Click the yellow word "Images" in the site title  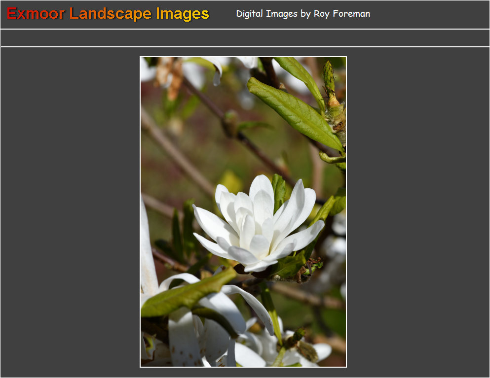coord(183,14)
